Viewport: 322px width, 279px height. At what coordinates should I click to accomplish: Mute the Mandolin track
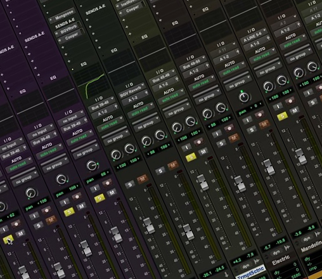tap(295, 110)
